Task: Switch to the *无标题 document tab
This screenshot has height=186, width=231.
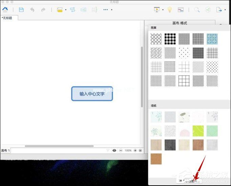Action: click(7, 18)
